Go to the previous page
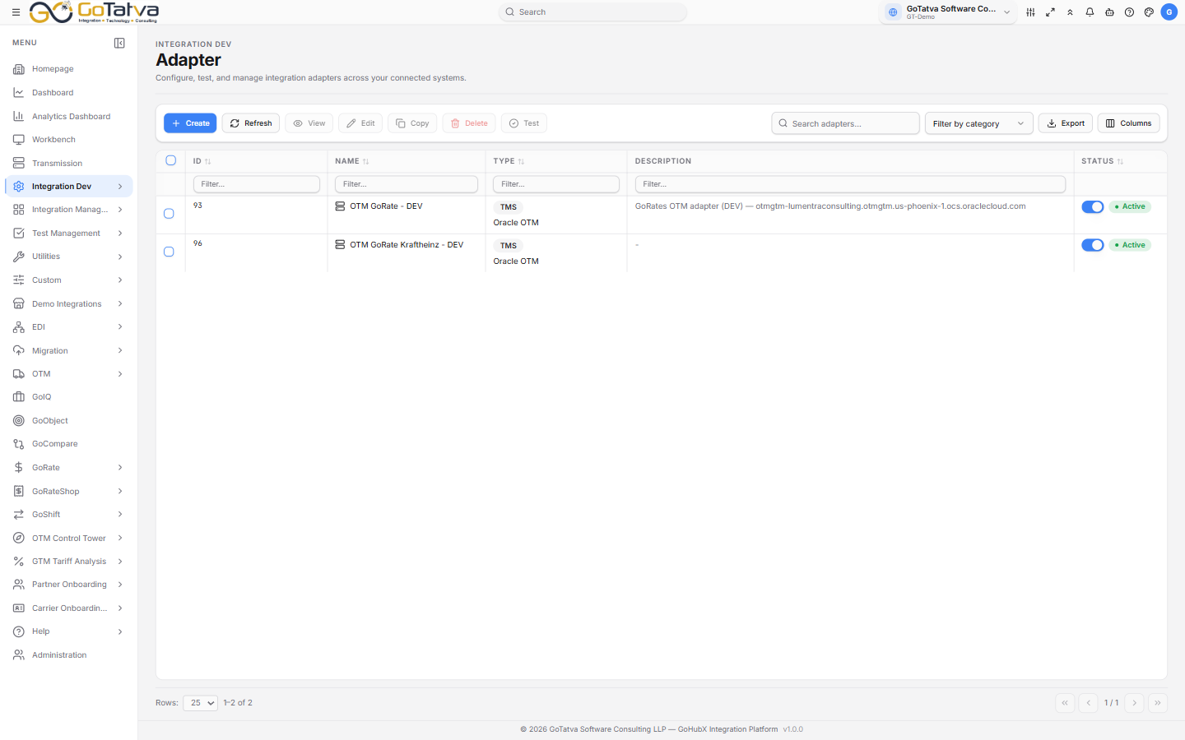Image resolution: width=1185 pixels, height=740 pixels. 1088,703
